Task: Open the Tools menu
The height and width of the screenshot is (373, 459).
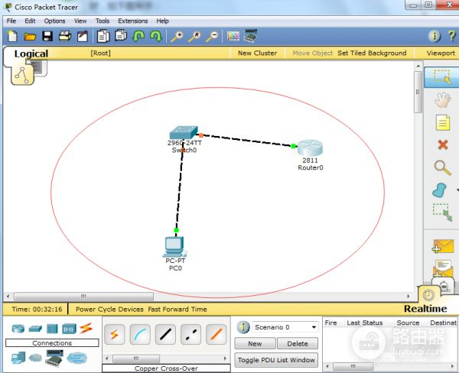Action: (x=102, y=21)
